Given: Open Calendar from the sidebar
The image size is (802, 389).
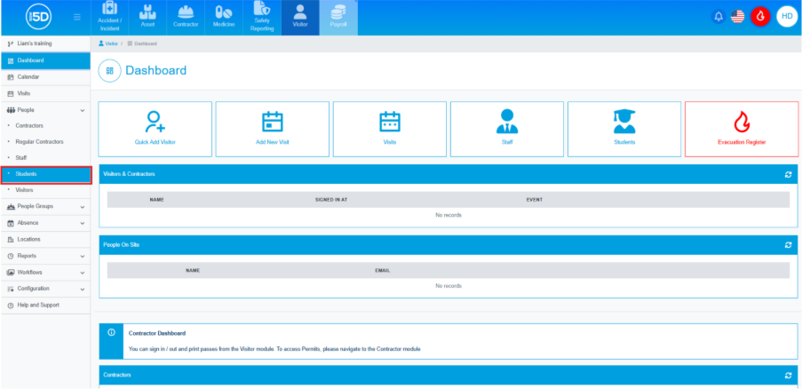Looking at the screenshot, I should [x=28, y=77].
